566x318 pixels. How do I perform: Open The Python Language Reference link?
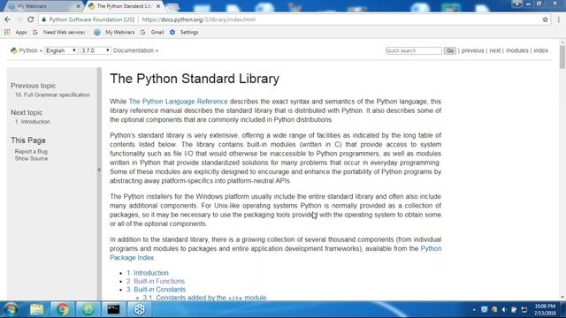tap(179, 102)
